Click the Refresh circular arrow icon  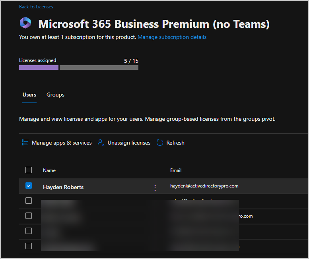tap(160, 143)
